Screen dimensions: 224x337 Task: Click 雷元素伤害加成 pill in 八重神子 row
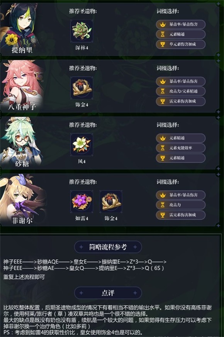pyautogui.click(x=180, y=101)
